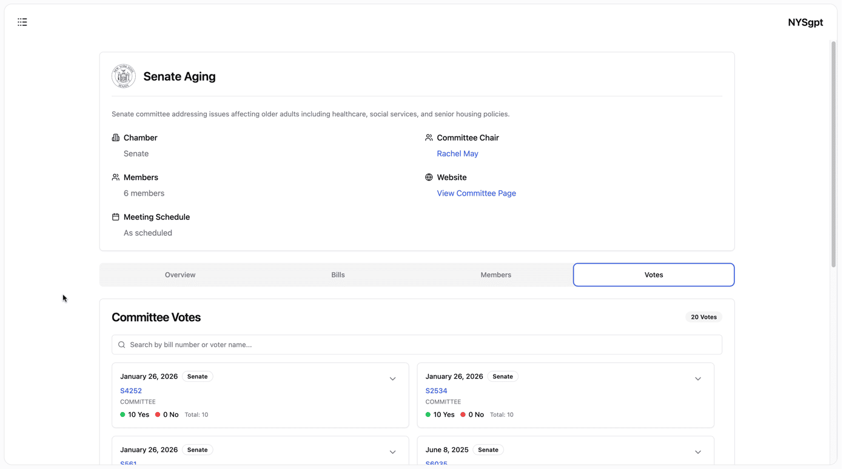849x469 pixels.
Task: Expand the June 8, 2025 vote card
Action: point(698,452)
